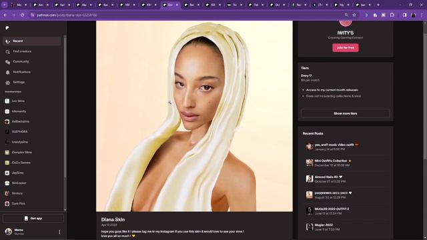Click the Patreon logo in sidebar

7,28
